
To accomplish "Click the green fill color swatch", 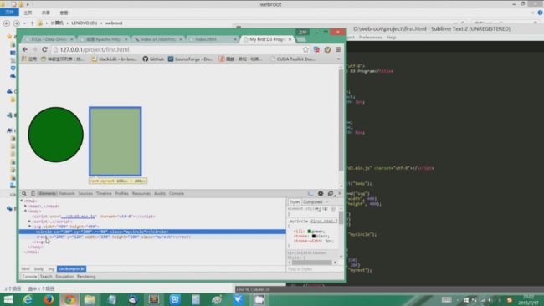I will (x=309, y=231).
